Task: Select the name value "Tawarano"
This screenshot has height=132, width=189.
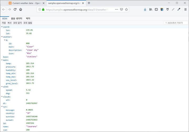Action: 32,126
